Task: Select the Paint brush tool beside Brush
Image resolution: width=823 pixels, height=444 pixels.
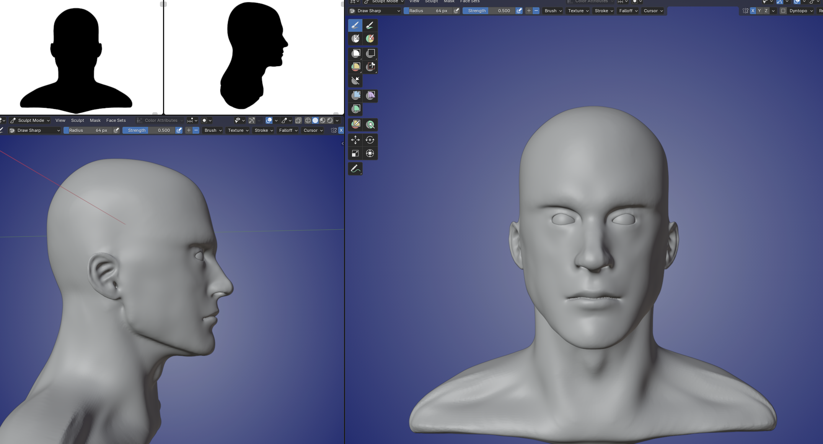Action: point(370,25)
